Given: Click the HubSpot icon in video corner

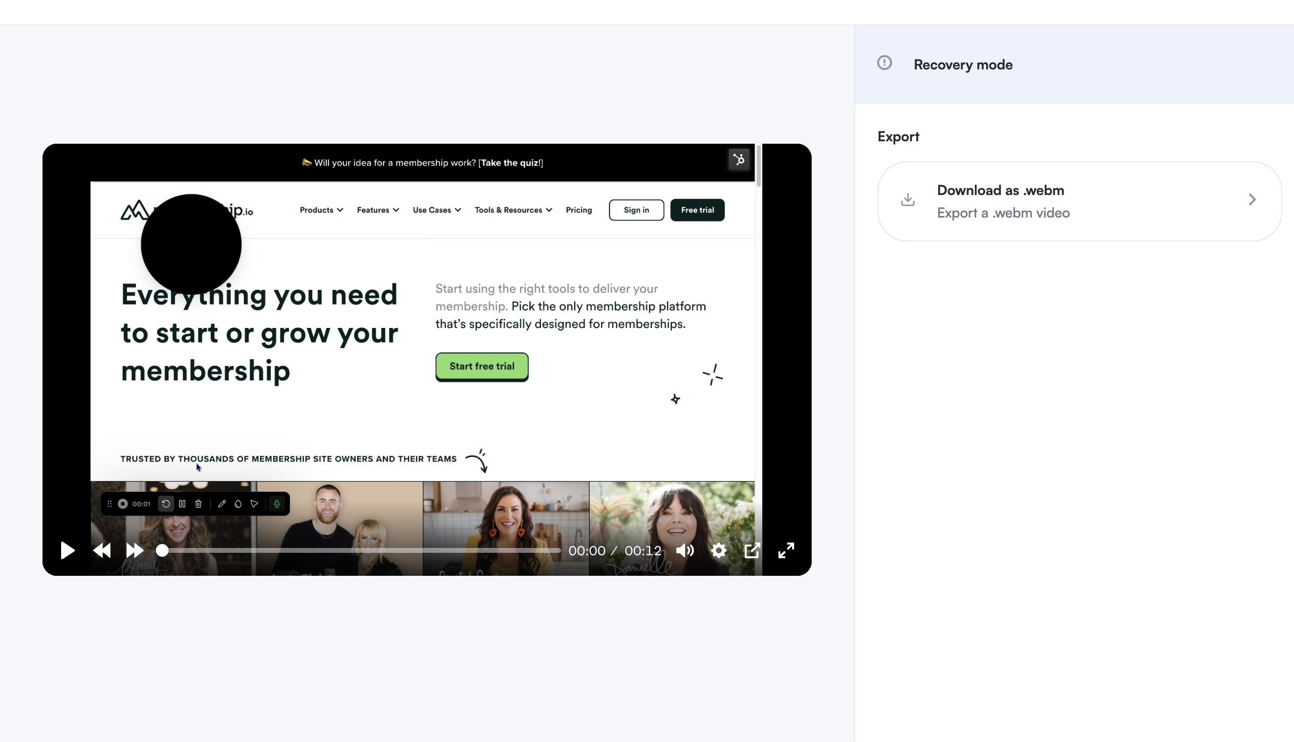Looking at the screenshot, I should pyautogui.click(x=739, y=159).
